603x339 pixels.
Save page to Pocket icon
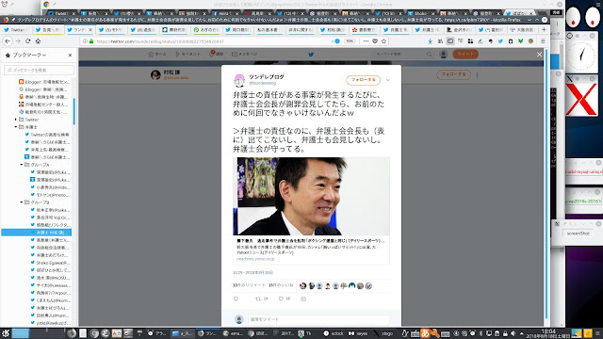(375, 41)
